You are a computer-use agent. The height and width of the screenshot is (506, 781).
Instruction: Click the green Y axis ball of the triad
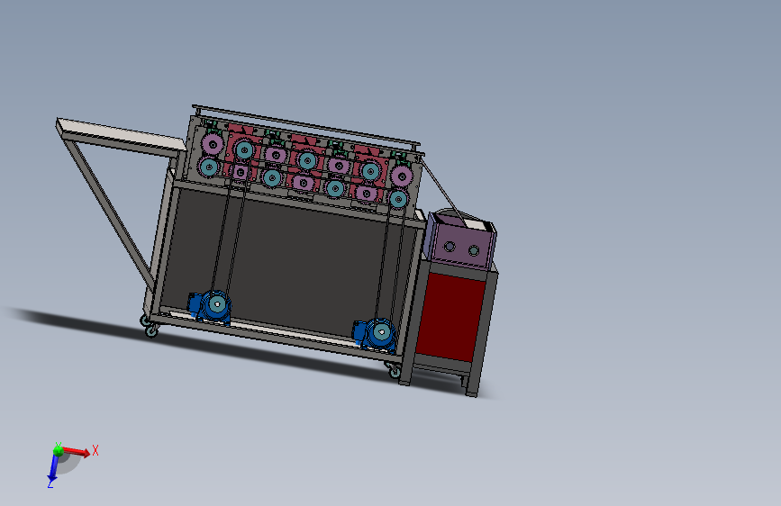[x=58, y=451]
